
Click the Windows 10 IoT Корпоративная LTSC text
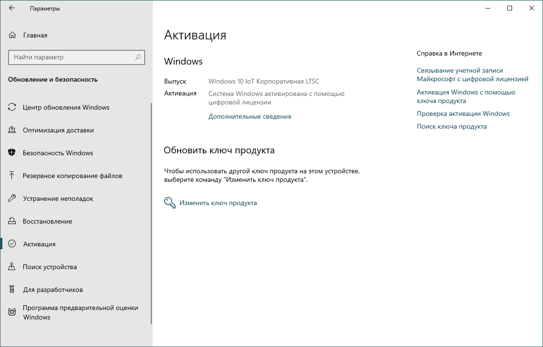[264, 82]
